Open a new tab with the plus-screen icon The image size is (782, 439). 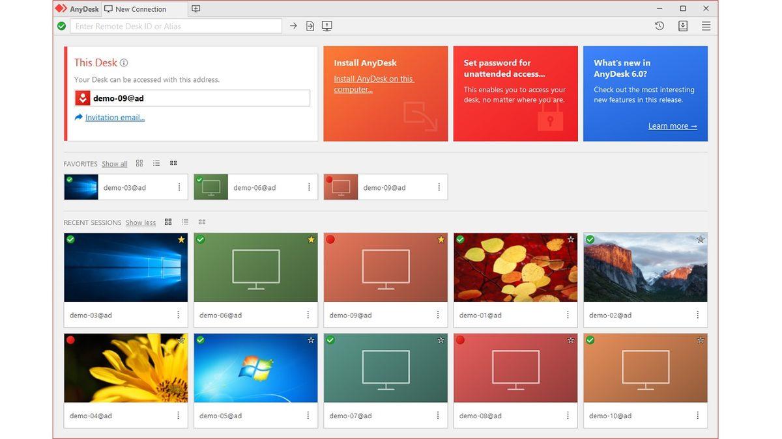(195, 8)
